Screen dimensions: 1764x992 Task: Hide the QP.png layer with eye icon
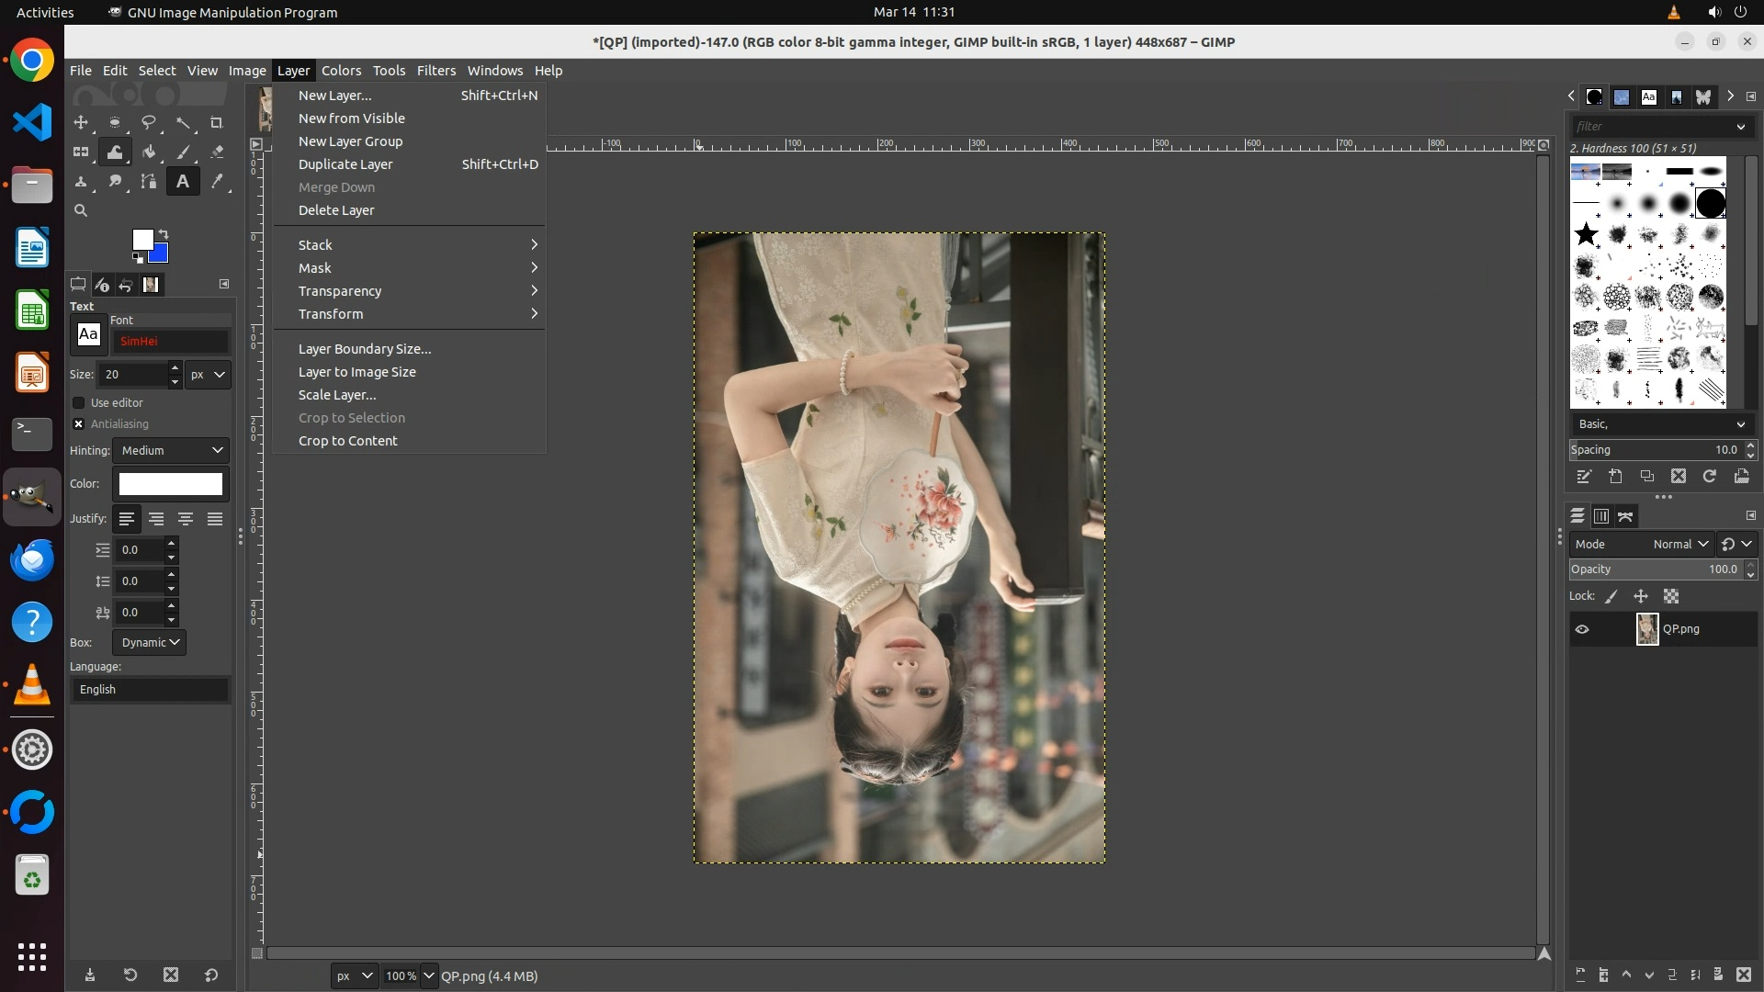(x=1582, y=629)
